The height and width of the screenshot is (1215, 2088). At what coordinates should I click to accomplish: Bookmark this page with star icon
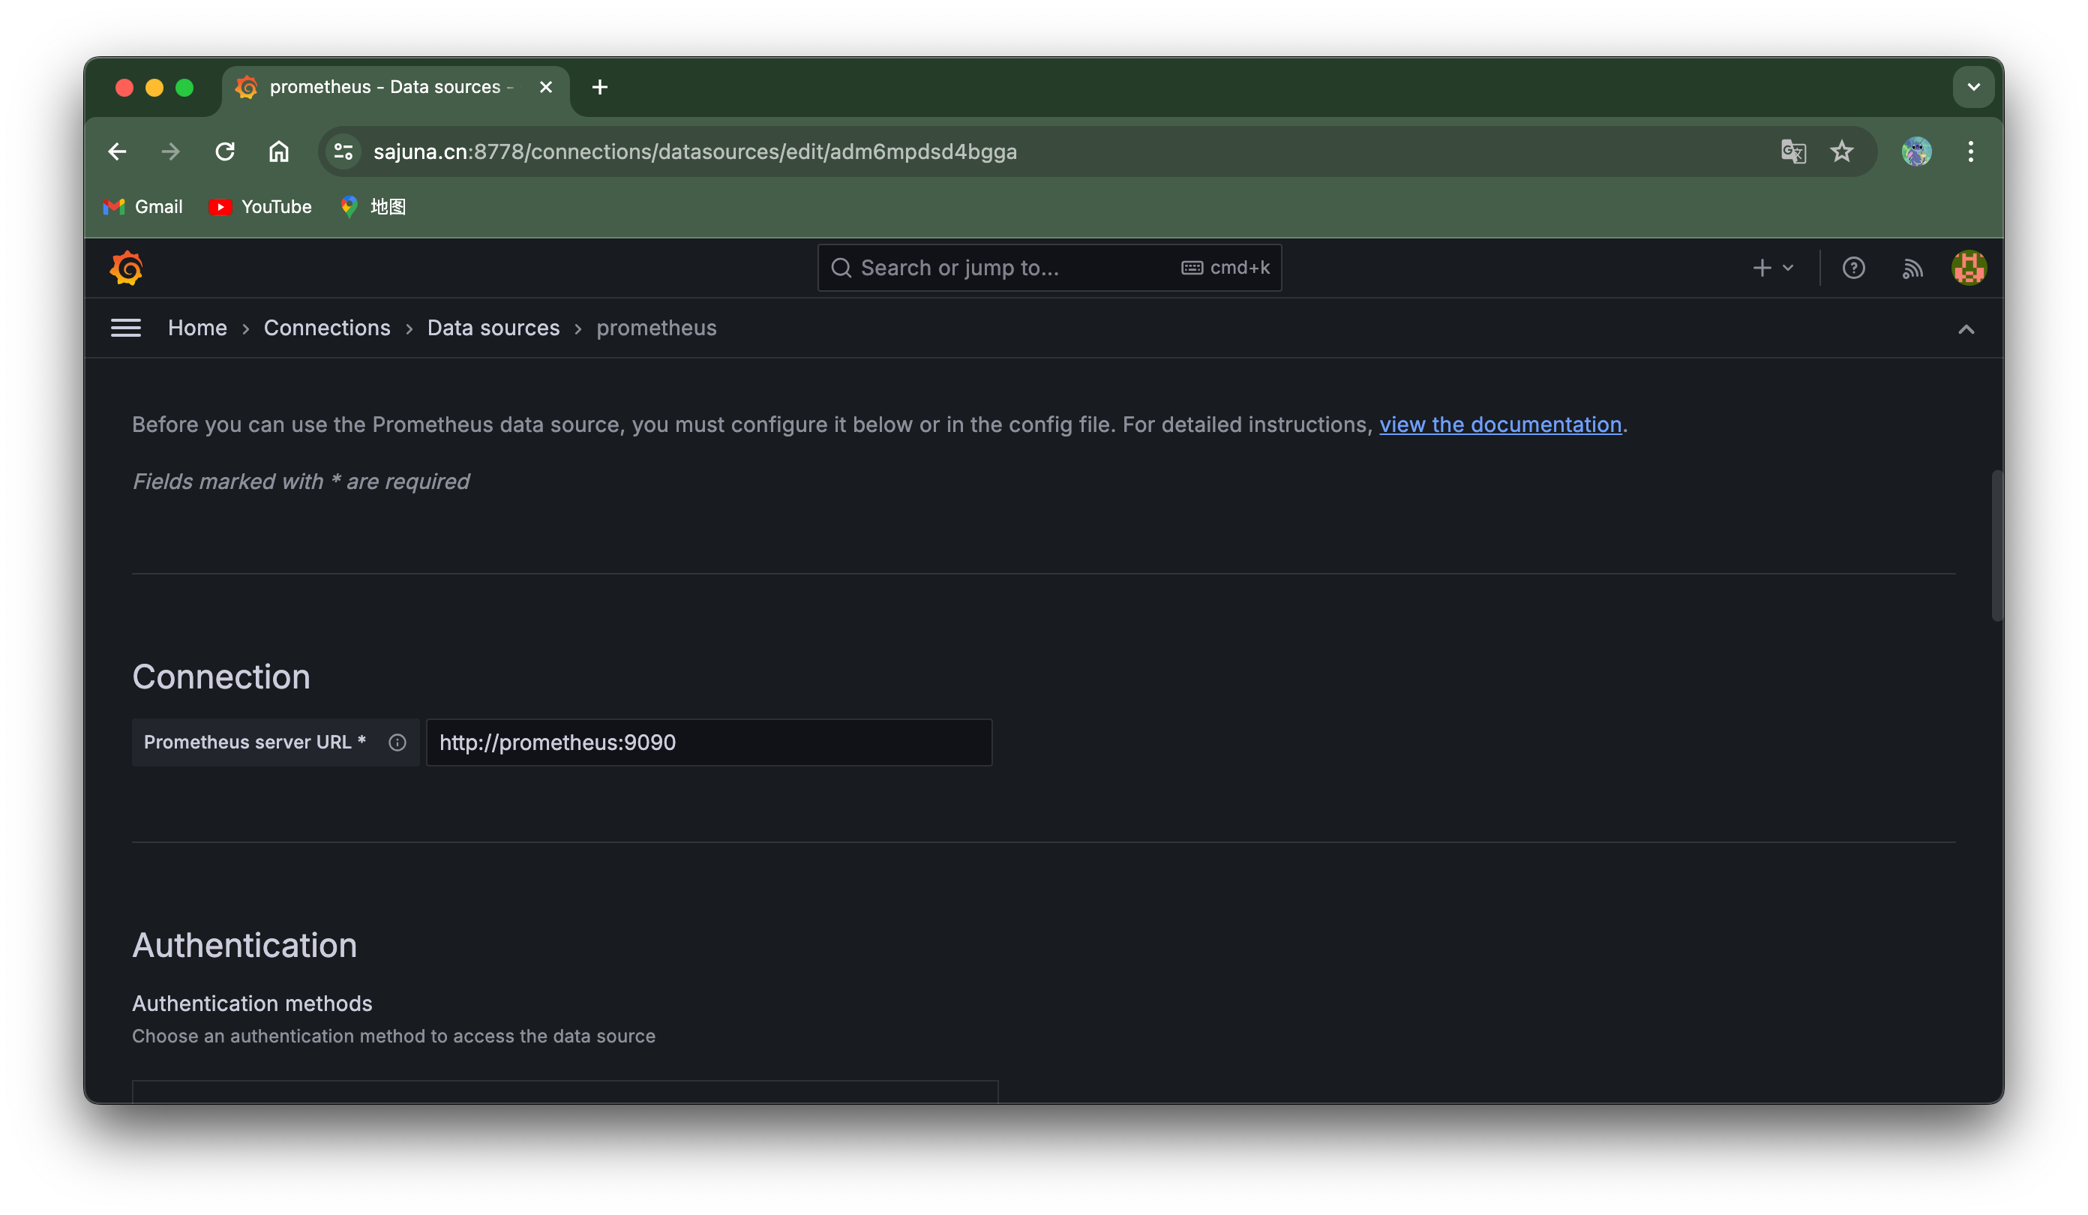pyautogui.click(x=1841, y=151)
